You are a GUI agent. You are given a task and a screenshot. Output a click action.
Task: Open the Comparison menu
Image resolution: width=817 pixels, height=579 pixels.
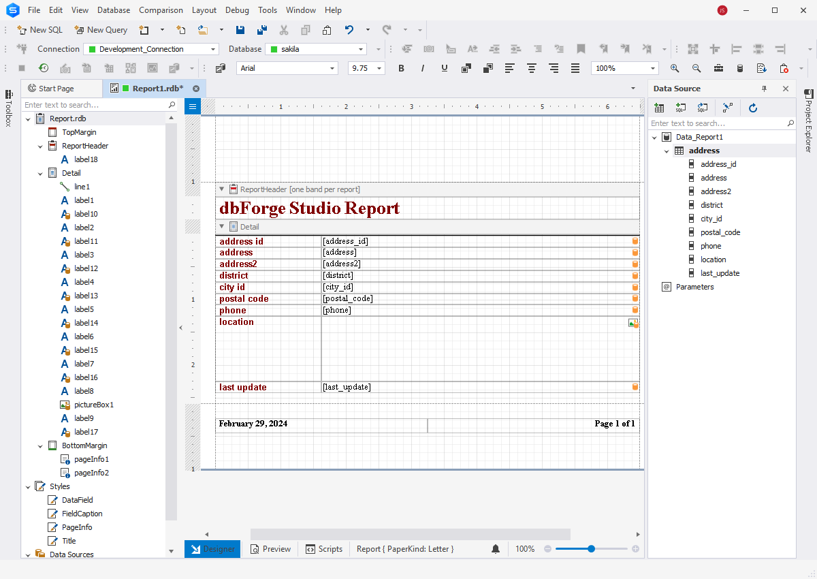pyautogui.click(x=161, y=10)
